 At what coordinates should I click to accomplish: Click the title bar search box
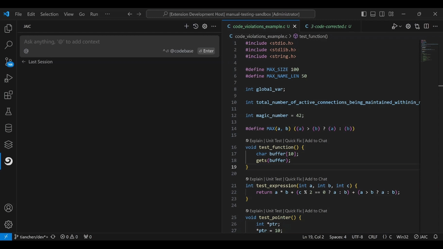pos(230,14)
